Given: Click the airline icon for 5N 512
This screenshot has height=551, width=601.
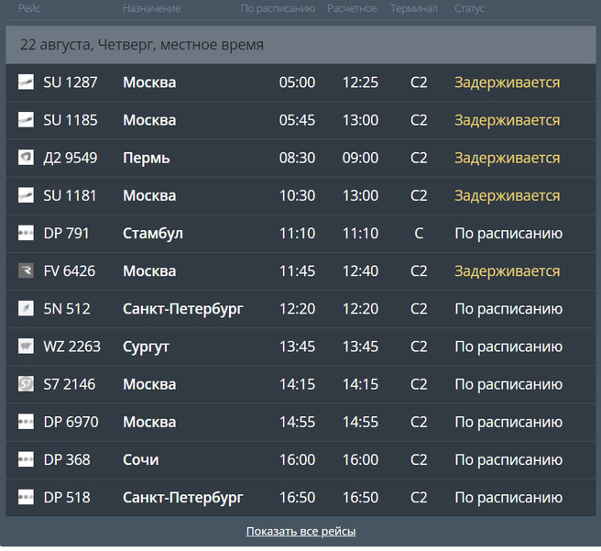Looking at the screenshot, I should point(26,309).
